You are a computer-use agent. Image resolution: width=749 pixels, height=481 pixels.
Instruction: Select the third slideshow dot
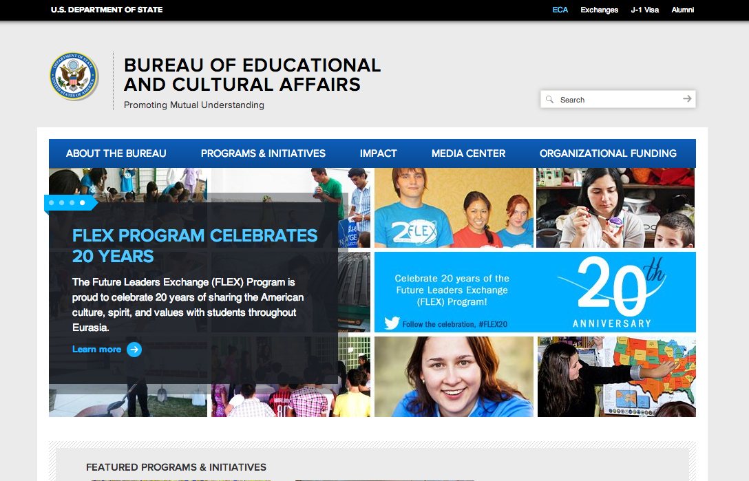click(x=72, y=202)
